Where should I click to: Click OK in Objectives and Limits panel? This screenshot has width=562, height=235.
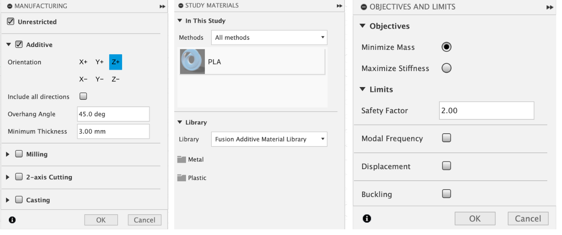(x=475, y=219)
